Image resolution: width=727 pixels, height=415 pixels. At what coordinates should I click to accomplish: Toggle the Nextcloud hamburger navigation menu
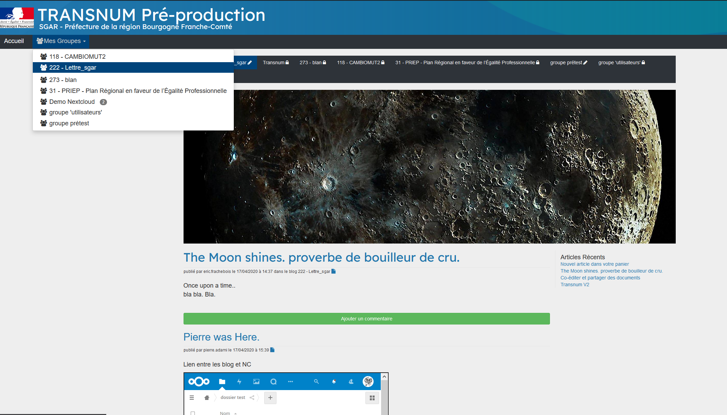pyautogui.click(x=192, y=398)
